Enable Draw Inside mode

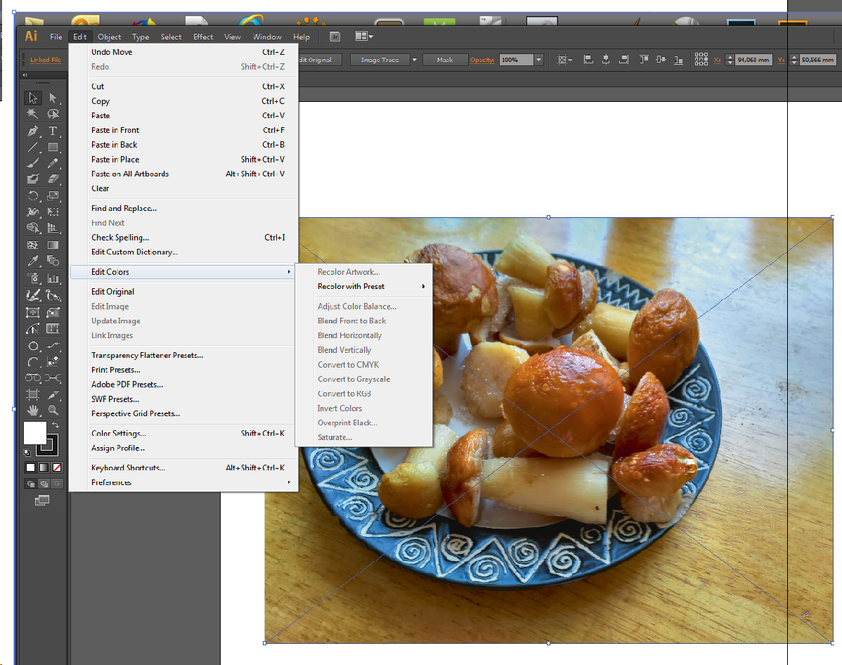[x=57, y=484]
